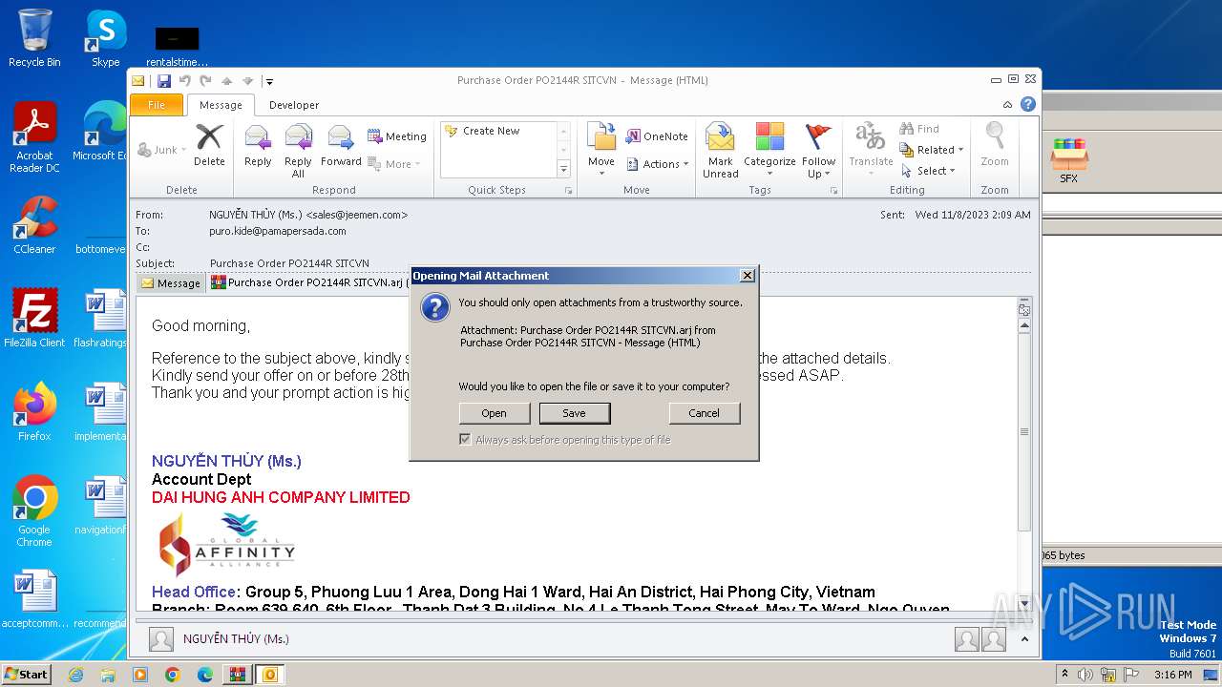Screen dimensions: 1222x687
Task: Click the taskbar clock showing 3:16 PM
Action: point(1172,675)
